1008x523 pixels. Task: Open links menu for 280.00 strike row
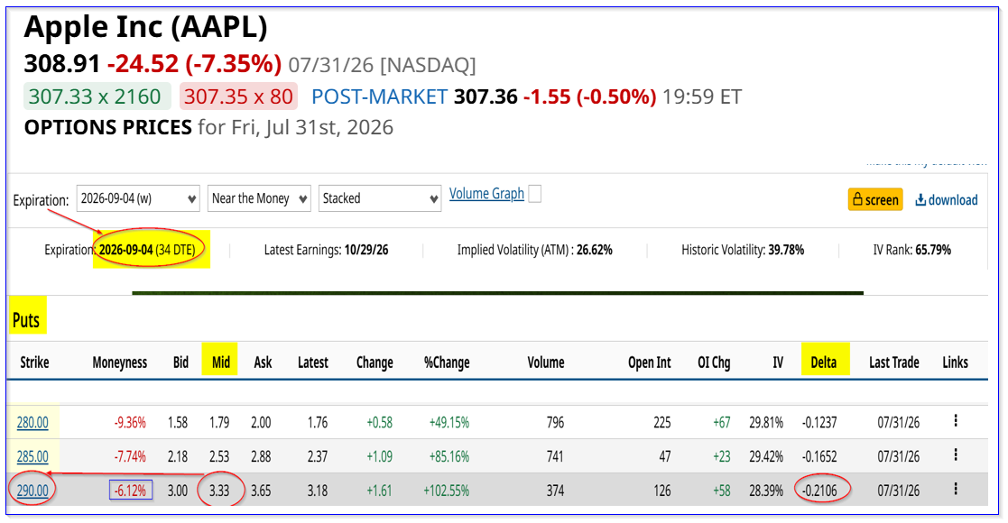[x=956, y=421]
